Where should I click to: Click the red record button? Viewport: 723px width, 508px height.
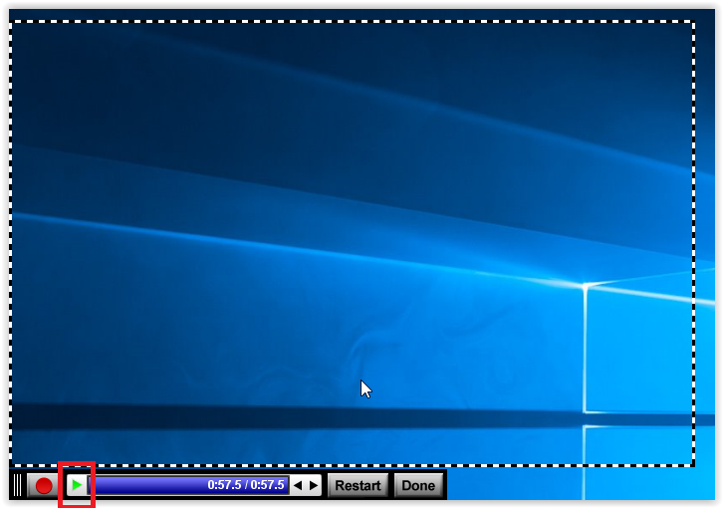point(44,485)
